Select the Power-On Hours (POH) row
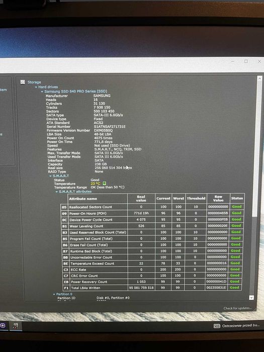This screenshot has height=352, width=264. coord(152,213)
